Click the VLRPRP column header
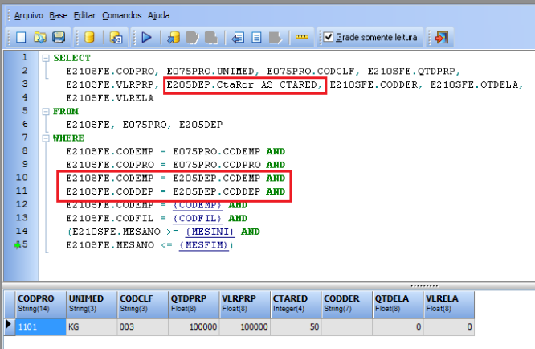The image size is (535, 349). coord(244,305)
